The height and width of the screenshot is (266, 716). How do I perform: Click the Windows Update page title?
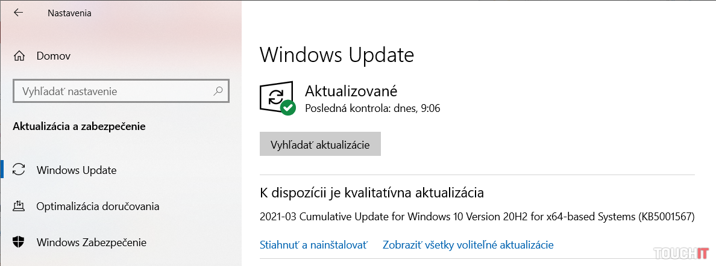(337, 55)
